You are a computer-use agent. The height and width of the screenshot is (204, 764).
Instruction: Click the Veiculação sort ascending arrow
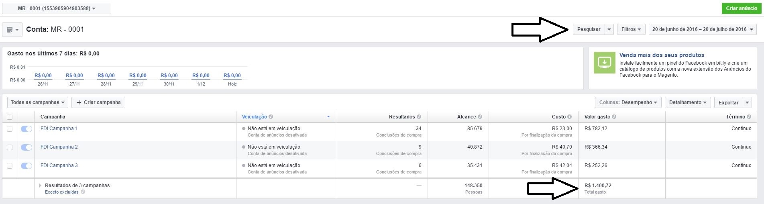328,117
